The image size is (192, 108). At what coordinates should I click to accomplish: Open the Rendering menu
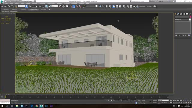60,4
